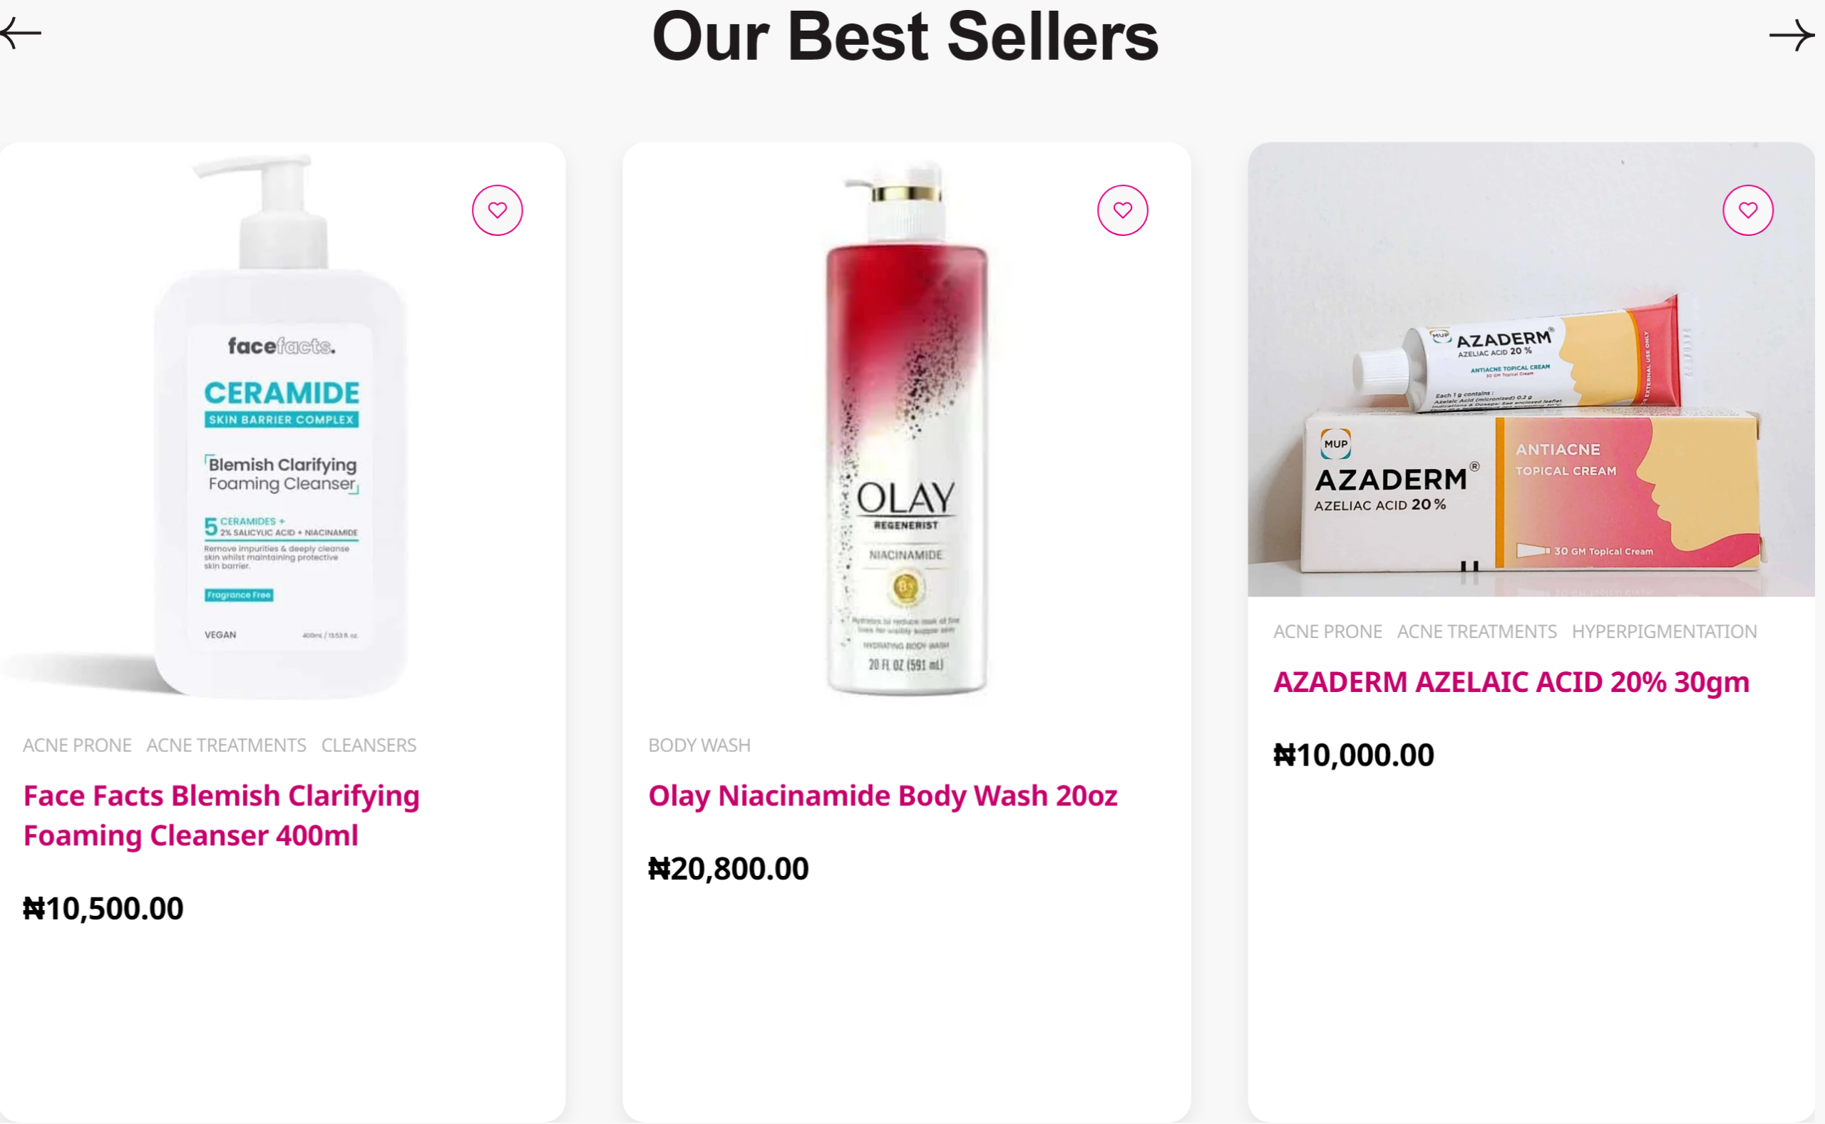Viewport: 1825px width, 1124px height.
Task: Wishlist the Olay Niacinamide Body Wash
Action: point(1123,210)
